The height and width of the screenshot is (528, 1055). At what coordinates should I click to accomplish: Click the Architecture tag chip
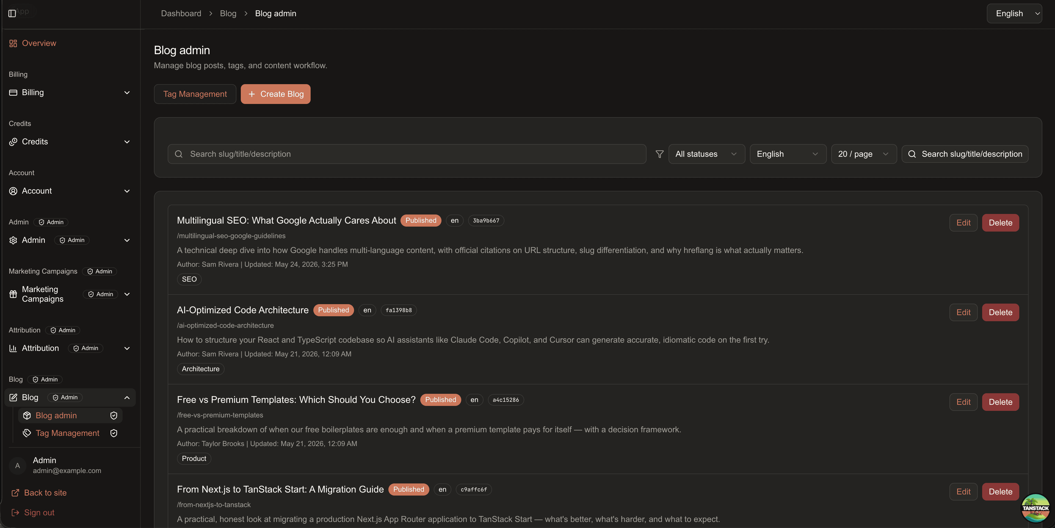pos(201,369)
